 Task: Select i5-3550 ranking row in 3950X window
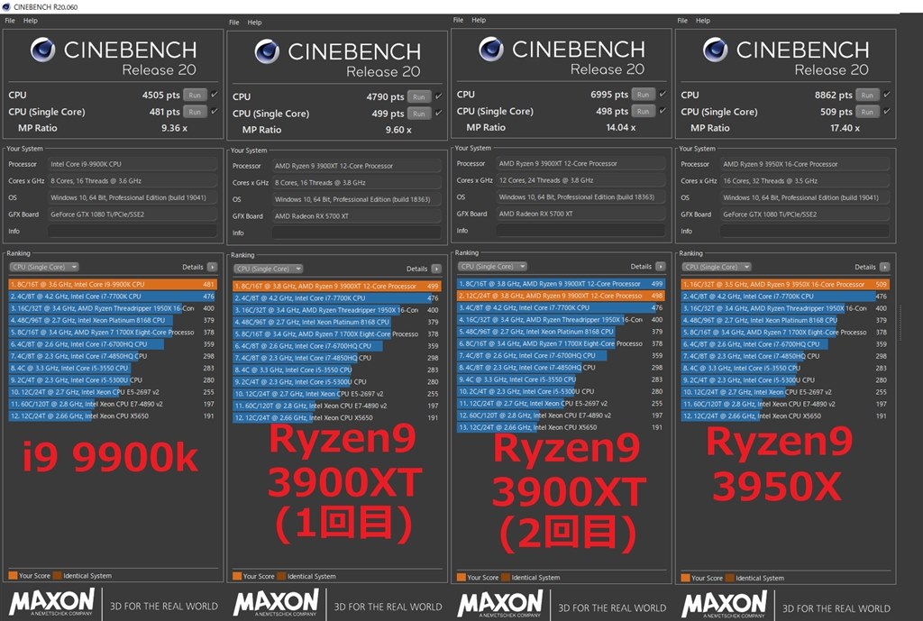[x=785, y=368]
